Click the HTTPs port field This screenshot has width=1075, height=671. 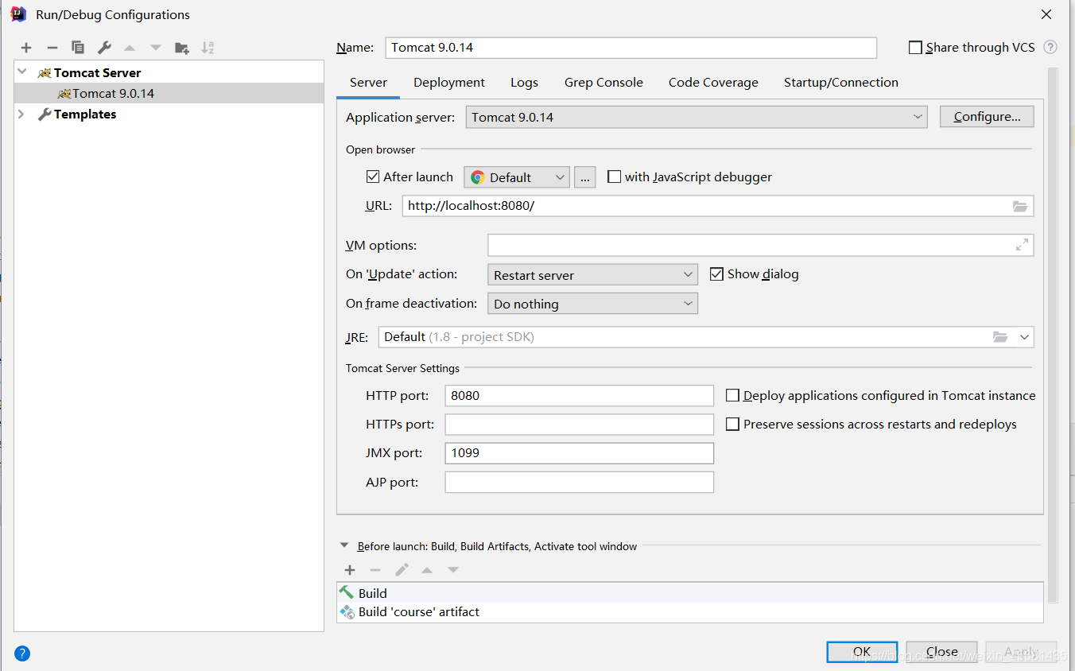pyautogui.click(x=580, y=425)
